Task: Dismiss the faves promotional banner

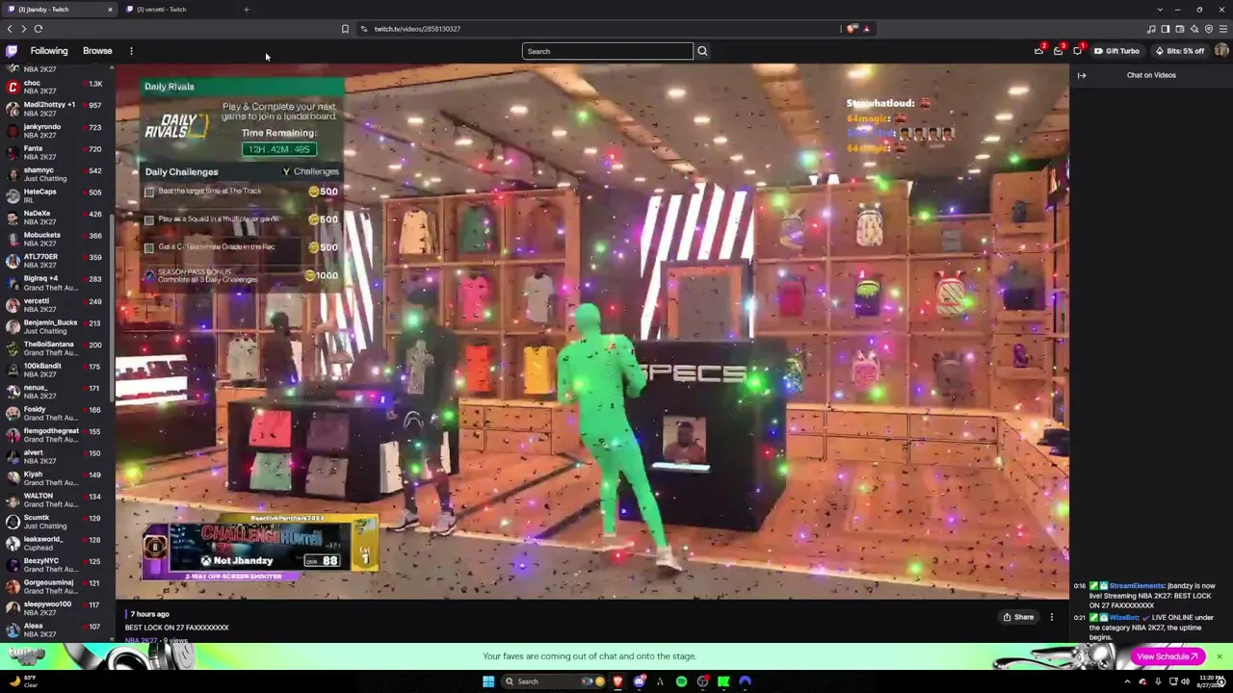Action: click(1219, 656)
